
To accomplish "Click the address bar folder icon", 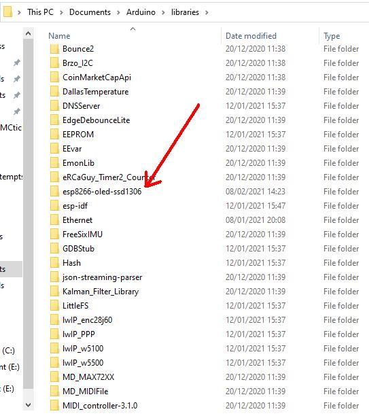I will (x=8, y=12).
